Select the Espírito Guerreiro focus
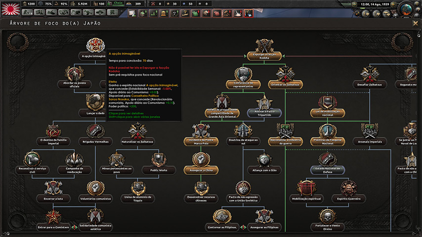The image size is (422, 237). point(348,192)
